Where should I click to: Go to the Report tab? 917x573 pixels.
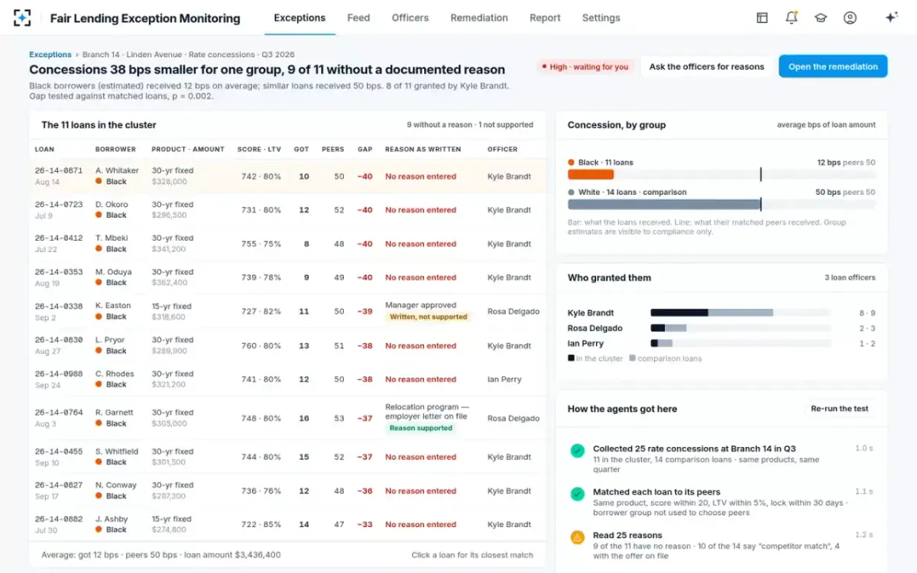[545, 18]
